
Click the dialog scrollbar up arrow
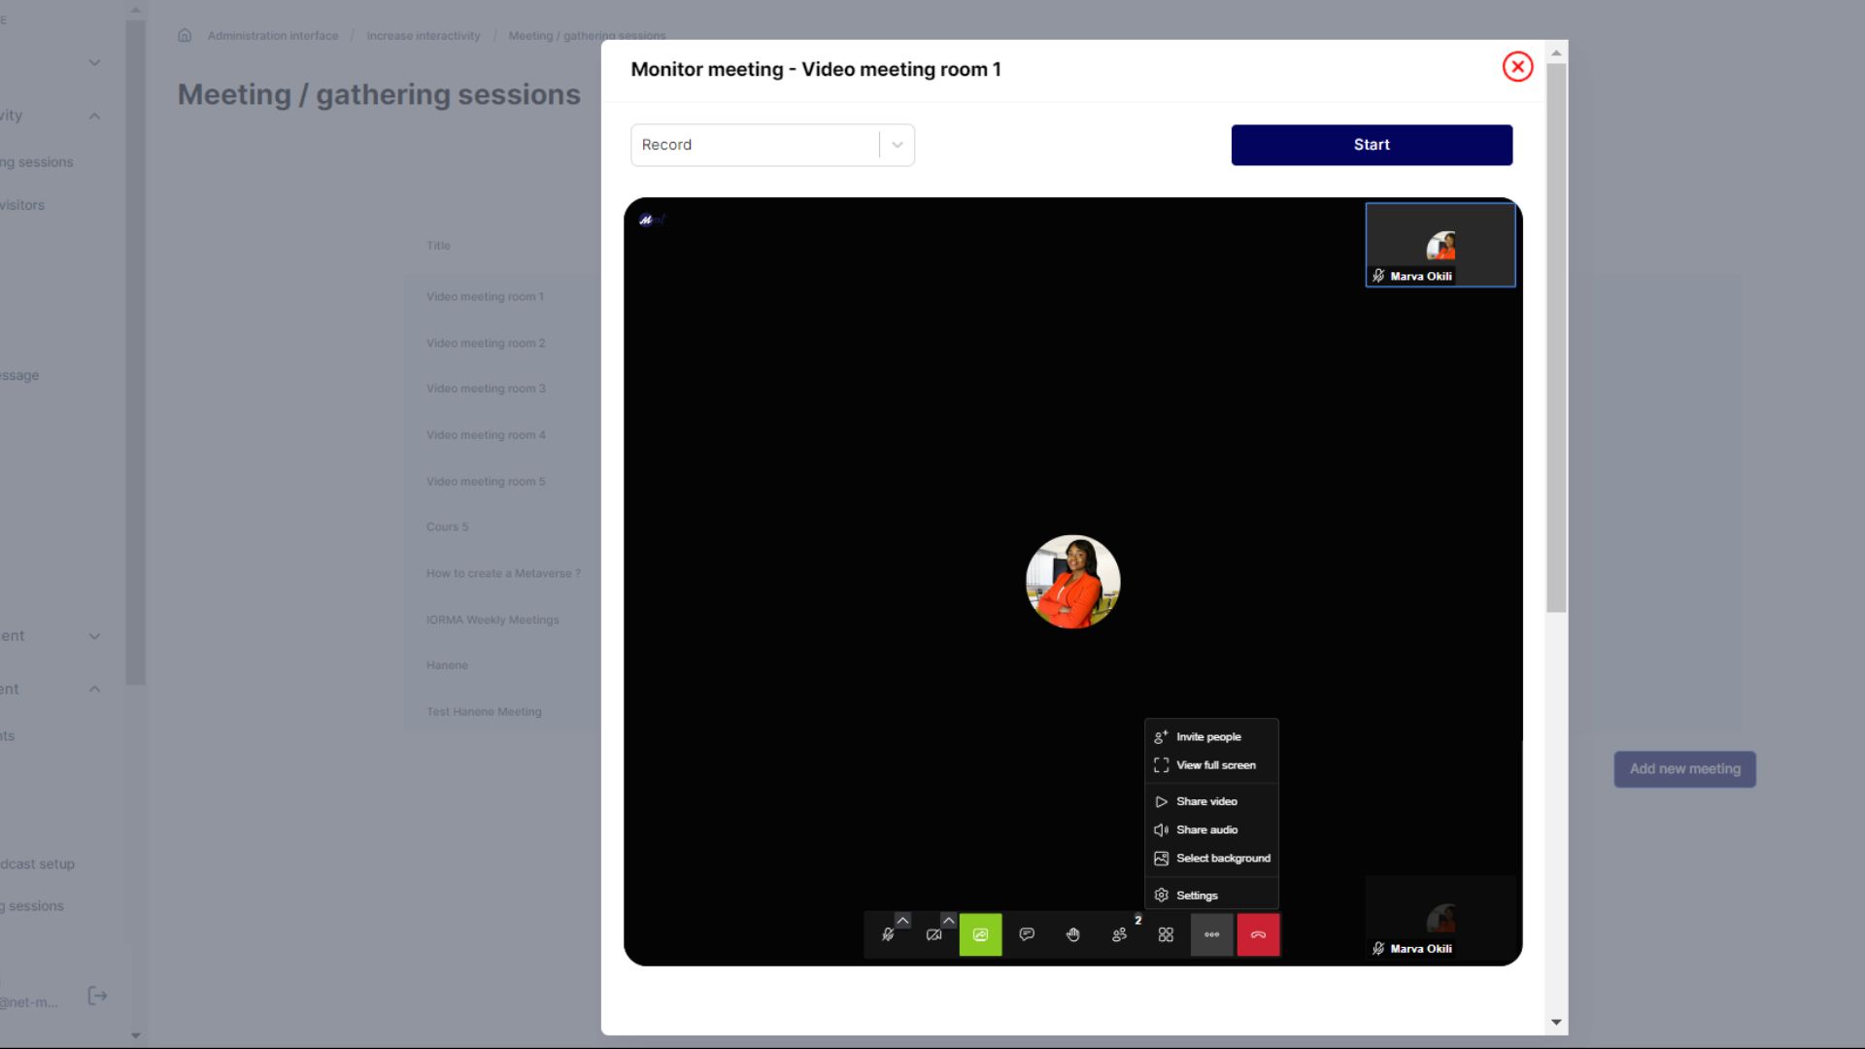[1556, 52]
